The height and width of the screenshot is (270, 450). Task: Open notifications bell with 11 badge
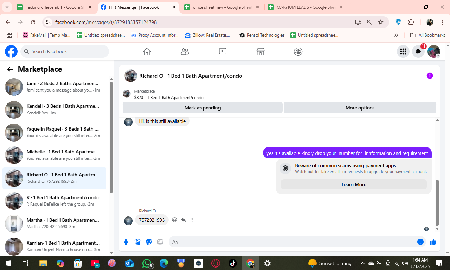(x=418, y=51)
